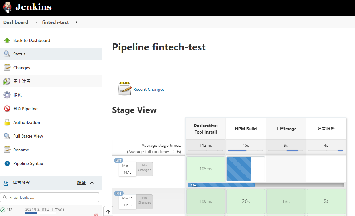Click the Changes notepad icon in sidebar

tap(7, 68)
